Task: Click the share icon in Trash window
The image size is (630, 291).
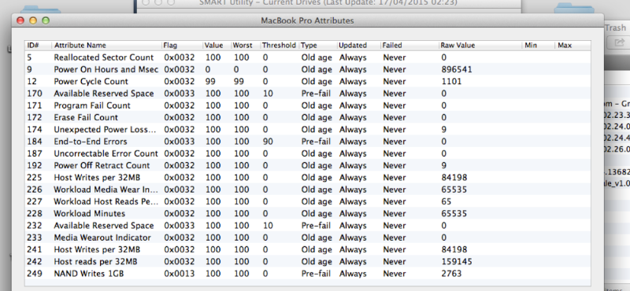Action: point(620,42)
